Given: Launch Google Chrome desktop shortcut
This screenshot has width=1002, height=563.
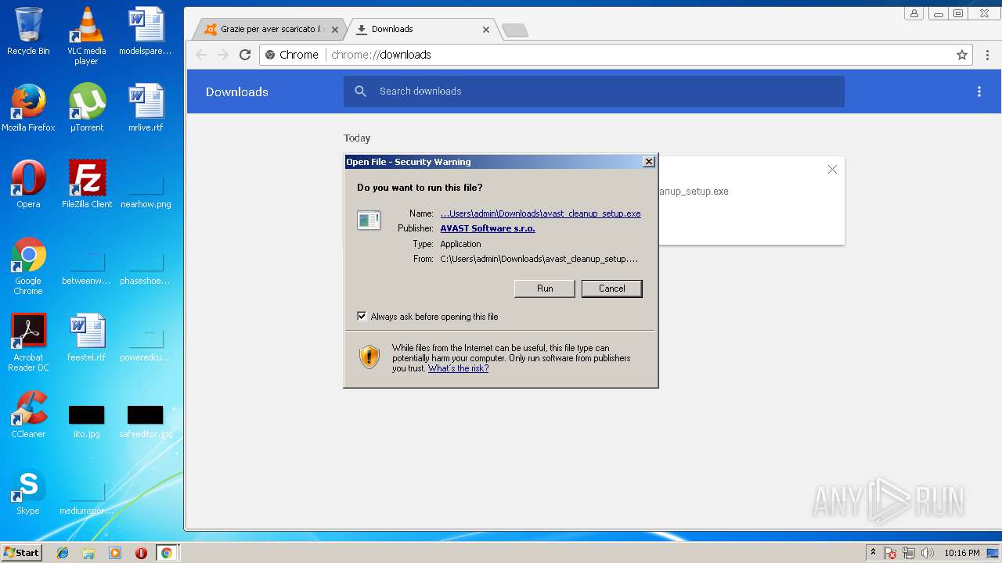Looking at the screenshot, I should (x=28, y=266).
